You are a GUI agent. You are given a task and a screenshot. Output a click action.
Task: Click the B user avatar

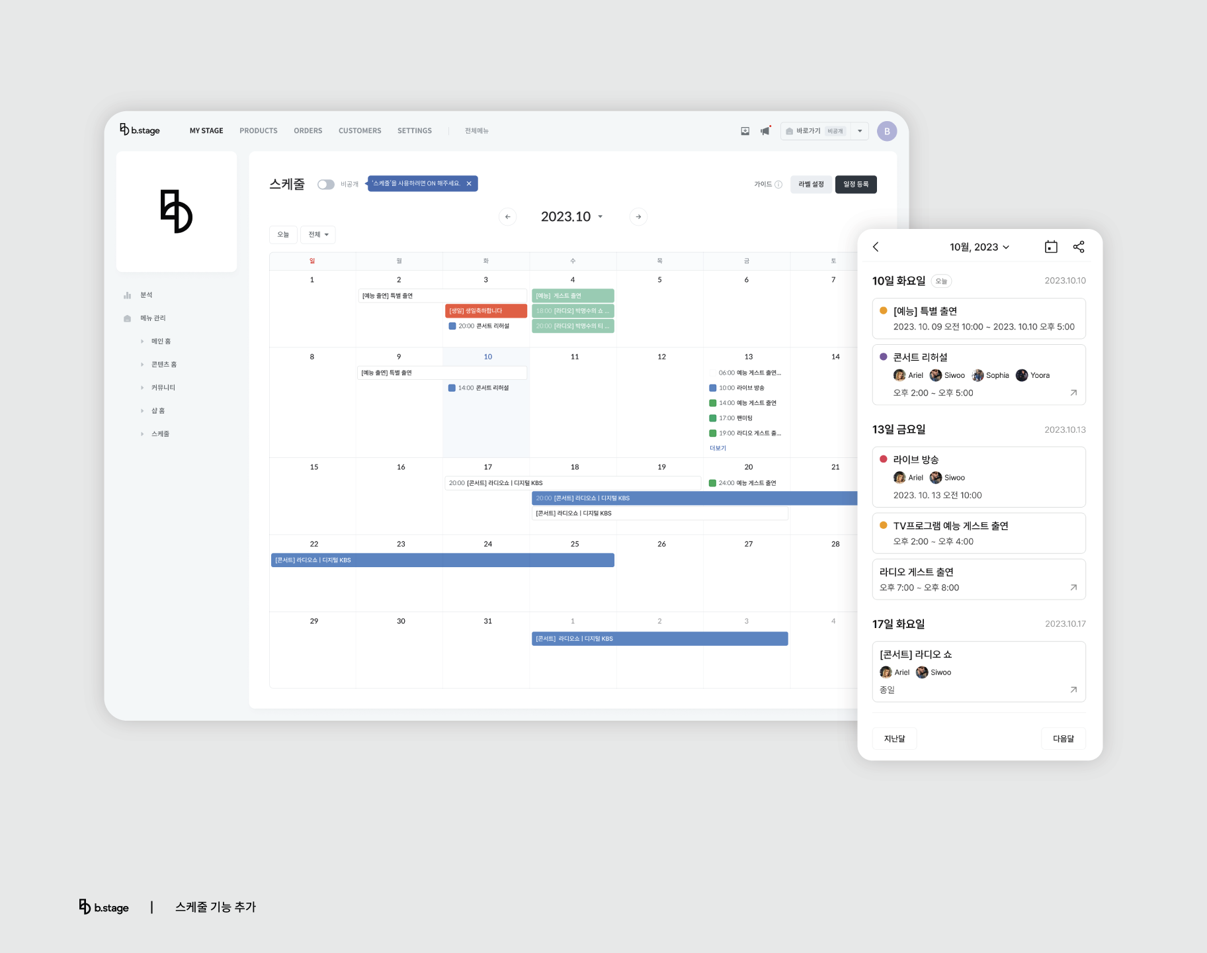(x=887, y=131)
